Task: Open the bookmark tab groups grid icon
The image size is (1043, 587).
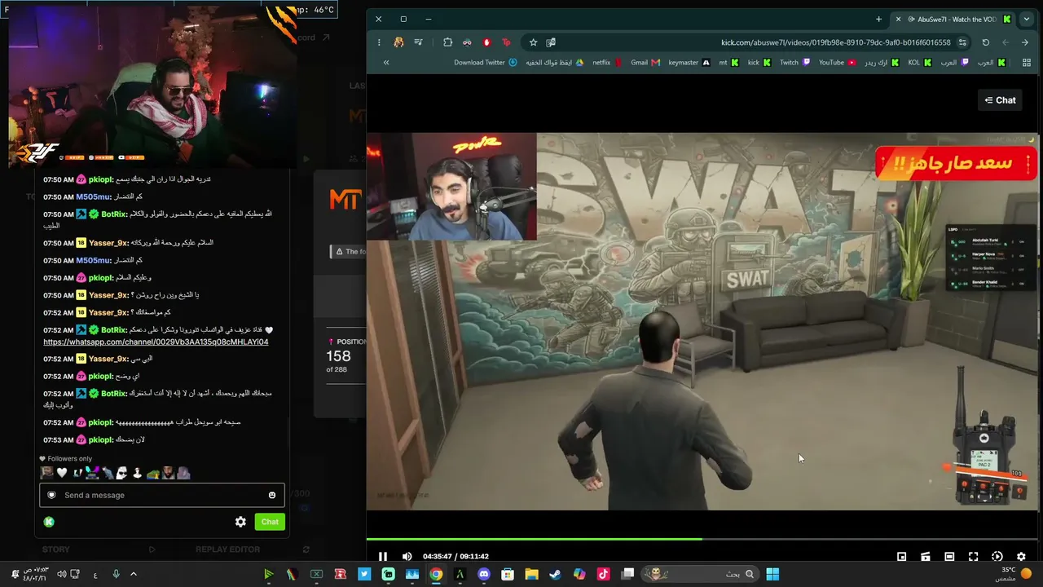Action: [1026, 63]
